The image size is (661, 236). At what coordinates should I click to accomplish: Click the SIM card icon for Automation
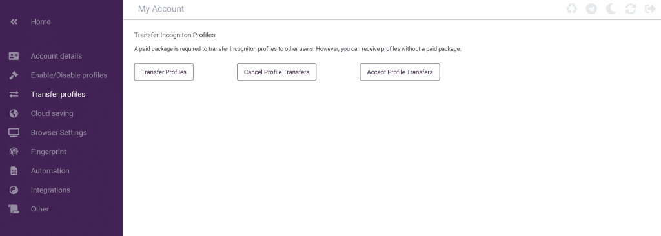(14, 171)
